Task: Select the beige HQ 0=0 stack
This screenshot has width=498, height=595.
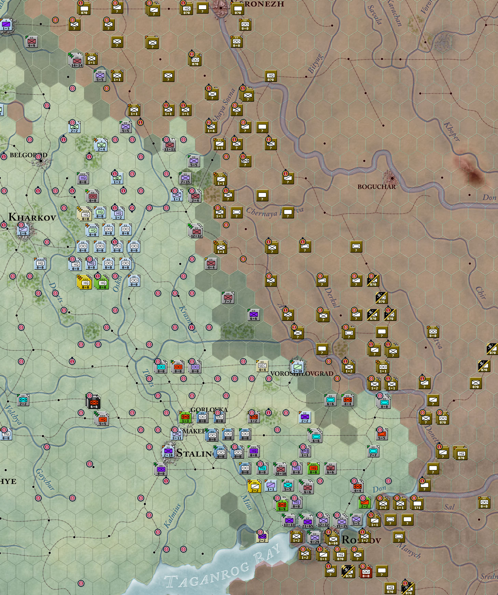Action: point(85,214)
